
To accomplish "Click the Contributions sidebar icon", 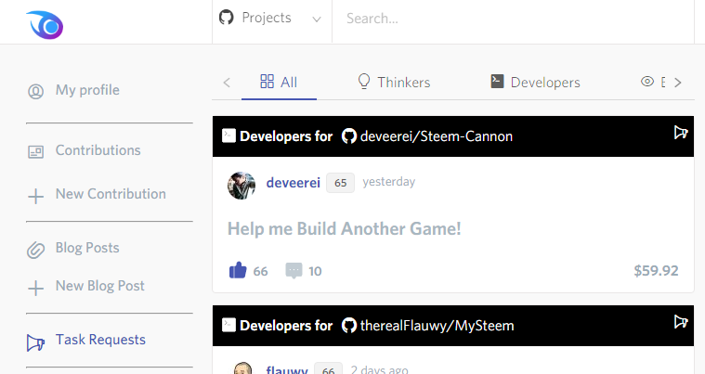I will (x=35, y=152).
